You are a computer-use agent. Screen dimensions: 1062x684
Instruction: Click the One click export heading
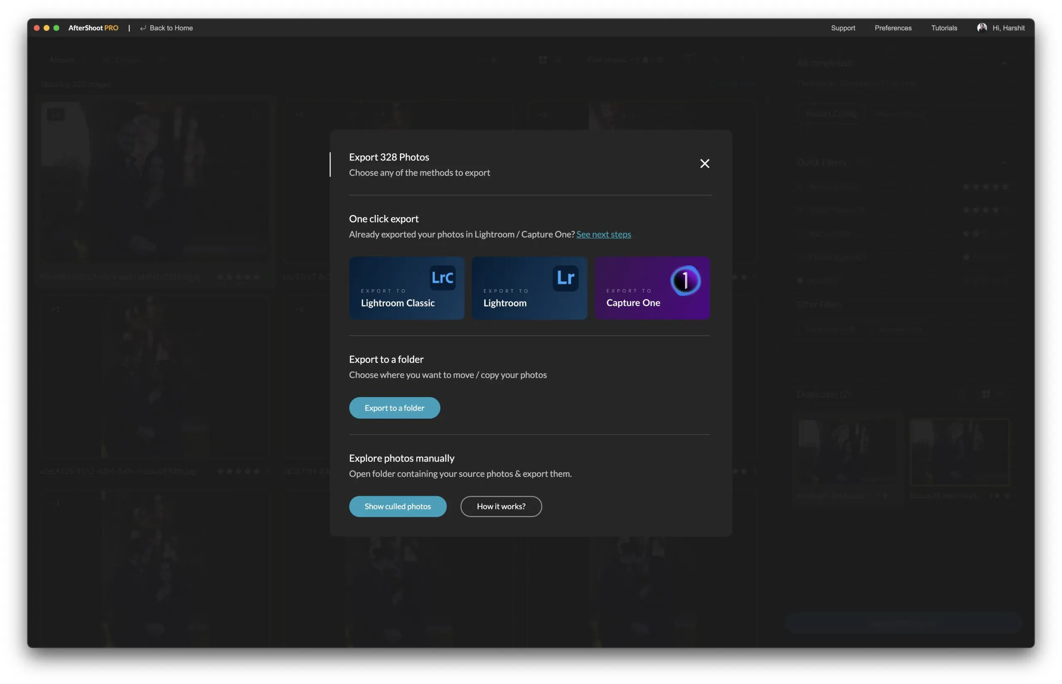click(384, 219)
